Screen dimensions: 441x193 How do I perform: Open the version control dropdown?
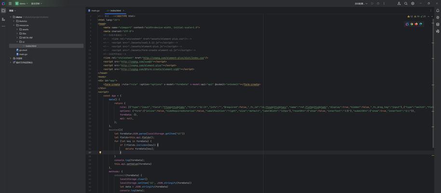pos(37,3)
